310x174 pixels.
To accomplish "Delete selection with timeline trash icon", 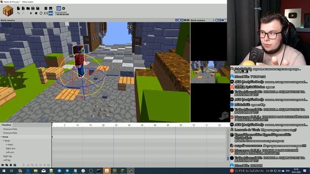I will coord(11,165).
